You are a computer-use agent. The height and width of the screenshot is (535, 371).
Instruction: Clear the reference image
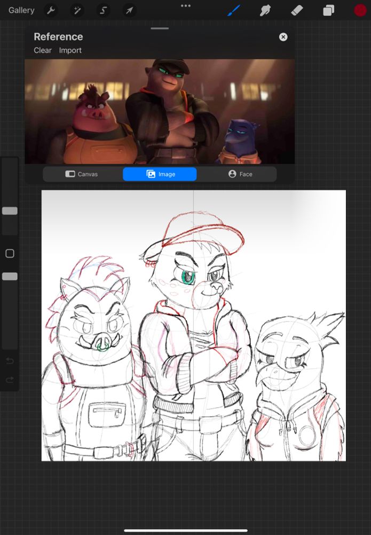tap(43, 50)
